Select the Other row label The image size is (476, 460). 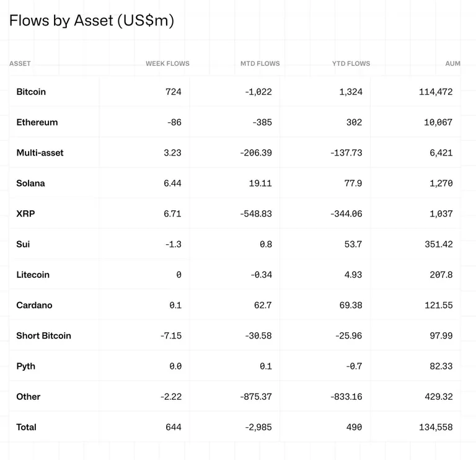[29, 397]
